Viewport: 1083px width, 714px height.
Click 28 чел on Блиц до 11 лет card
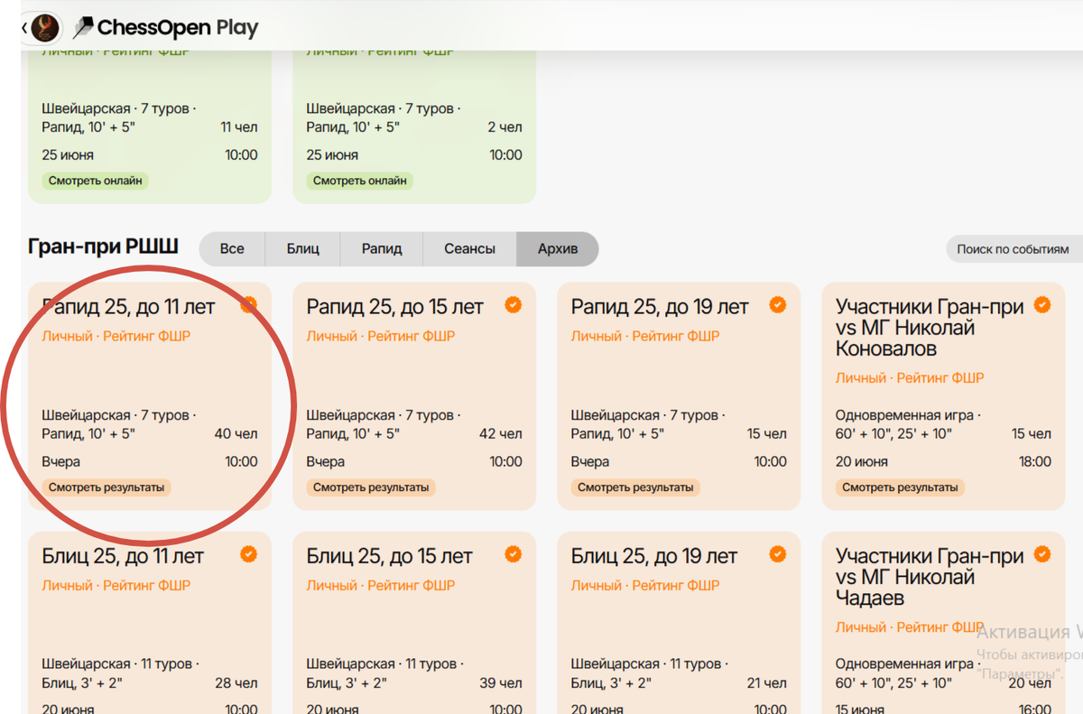coord(236,683)
